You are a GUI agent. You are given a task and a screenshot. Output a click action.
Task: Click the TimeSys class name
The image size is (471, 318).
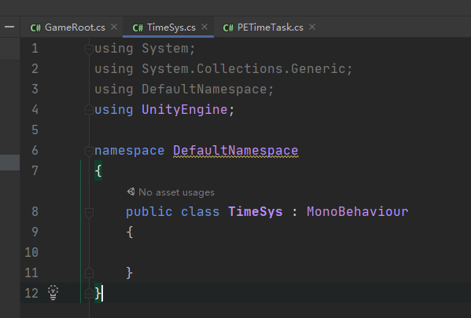(x=256, y=211)
